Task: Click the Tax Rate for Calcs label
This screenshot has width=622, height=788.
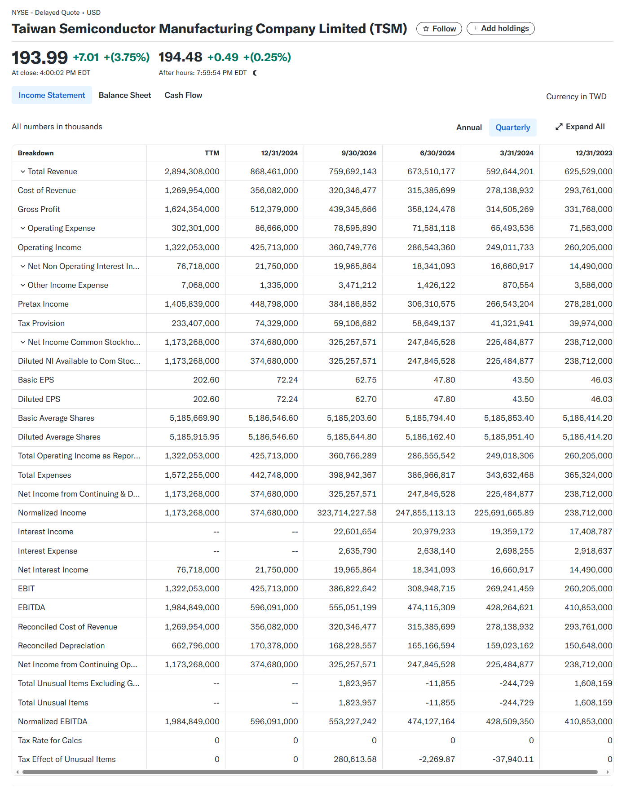Action: pos(50,740)
